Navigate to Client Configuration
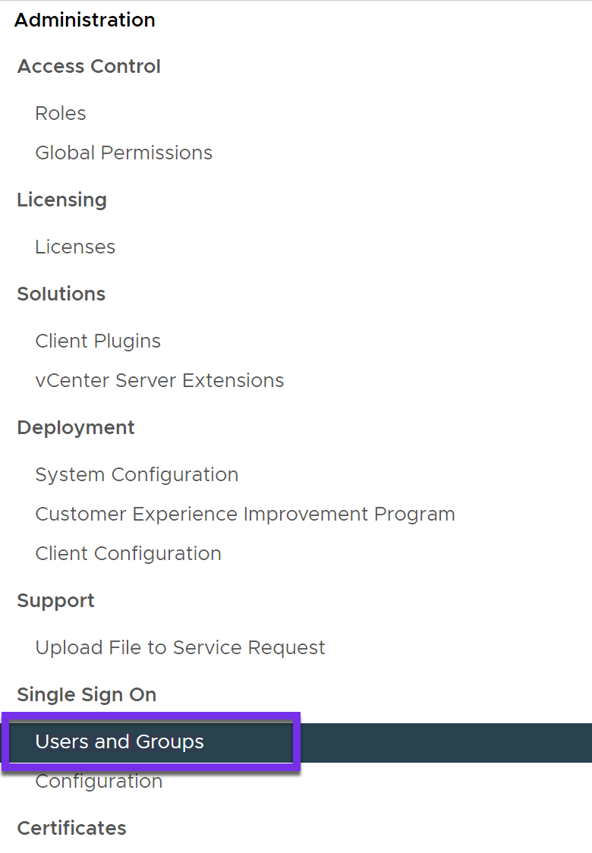Image resolution: width=592 pixels, height=853 pixels. click(128, 554)
